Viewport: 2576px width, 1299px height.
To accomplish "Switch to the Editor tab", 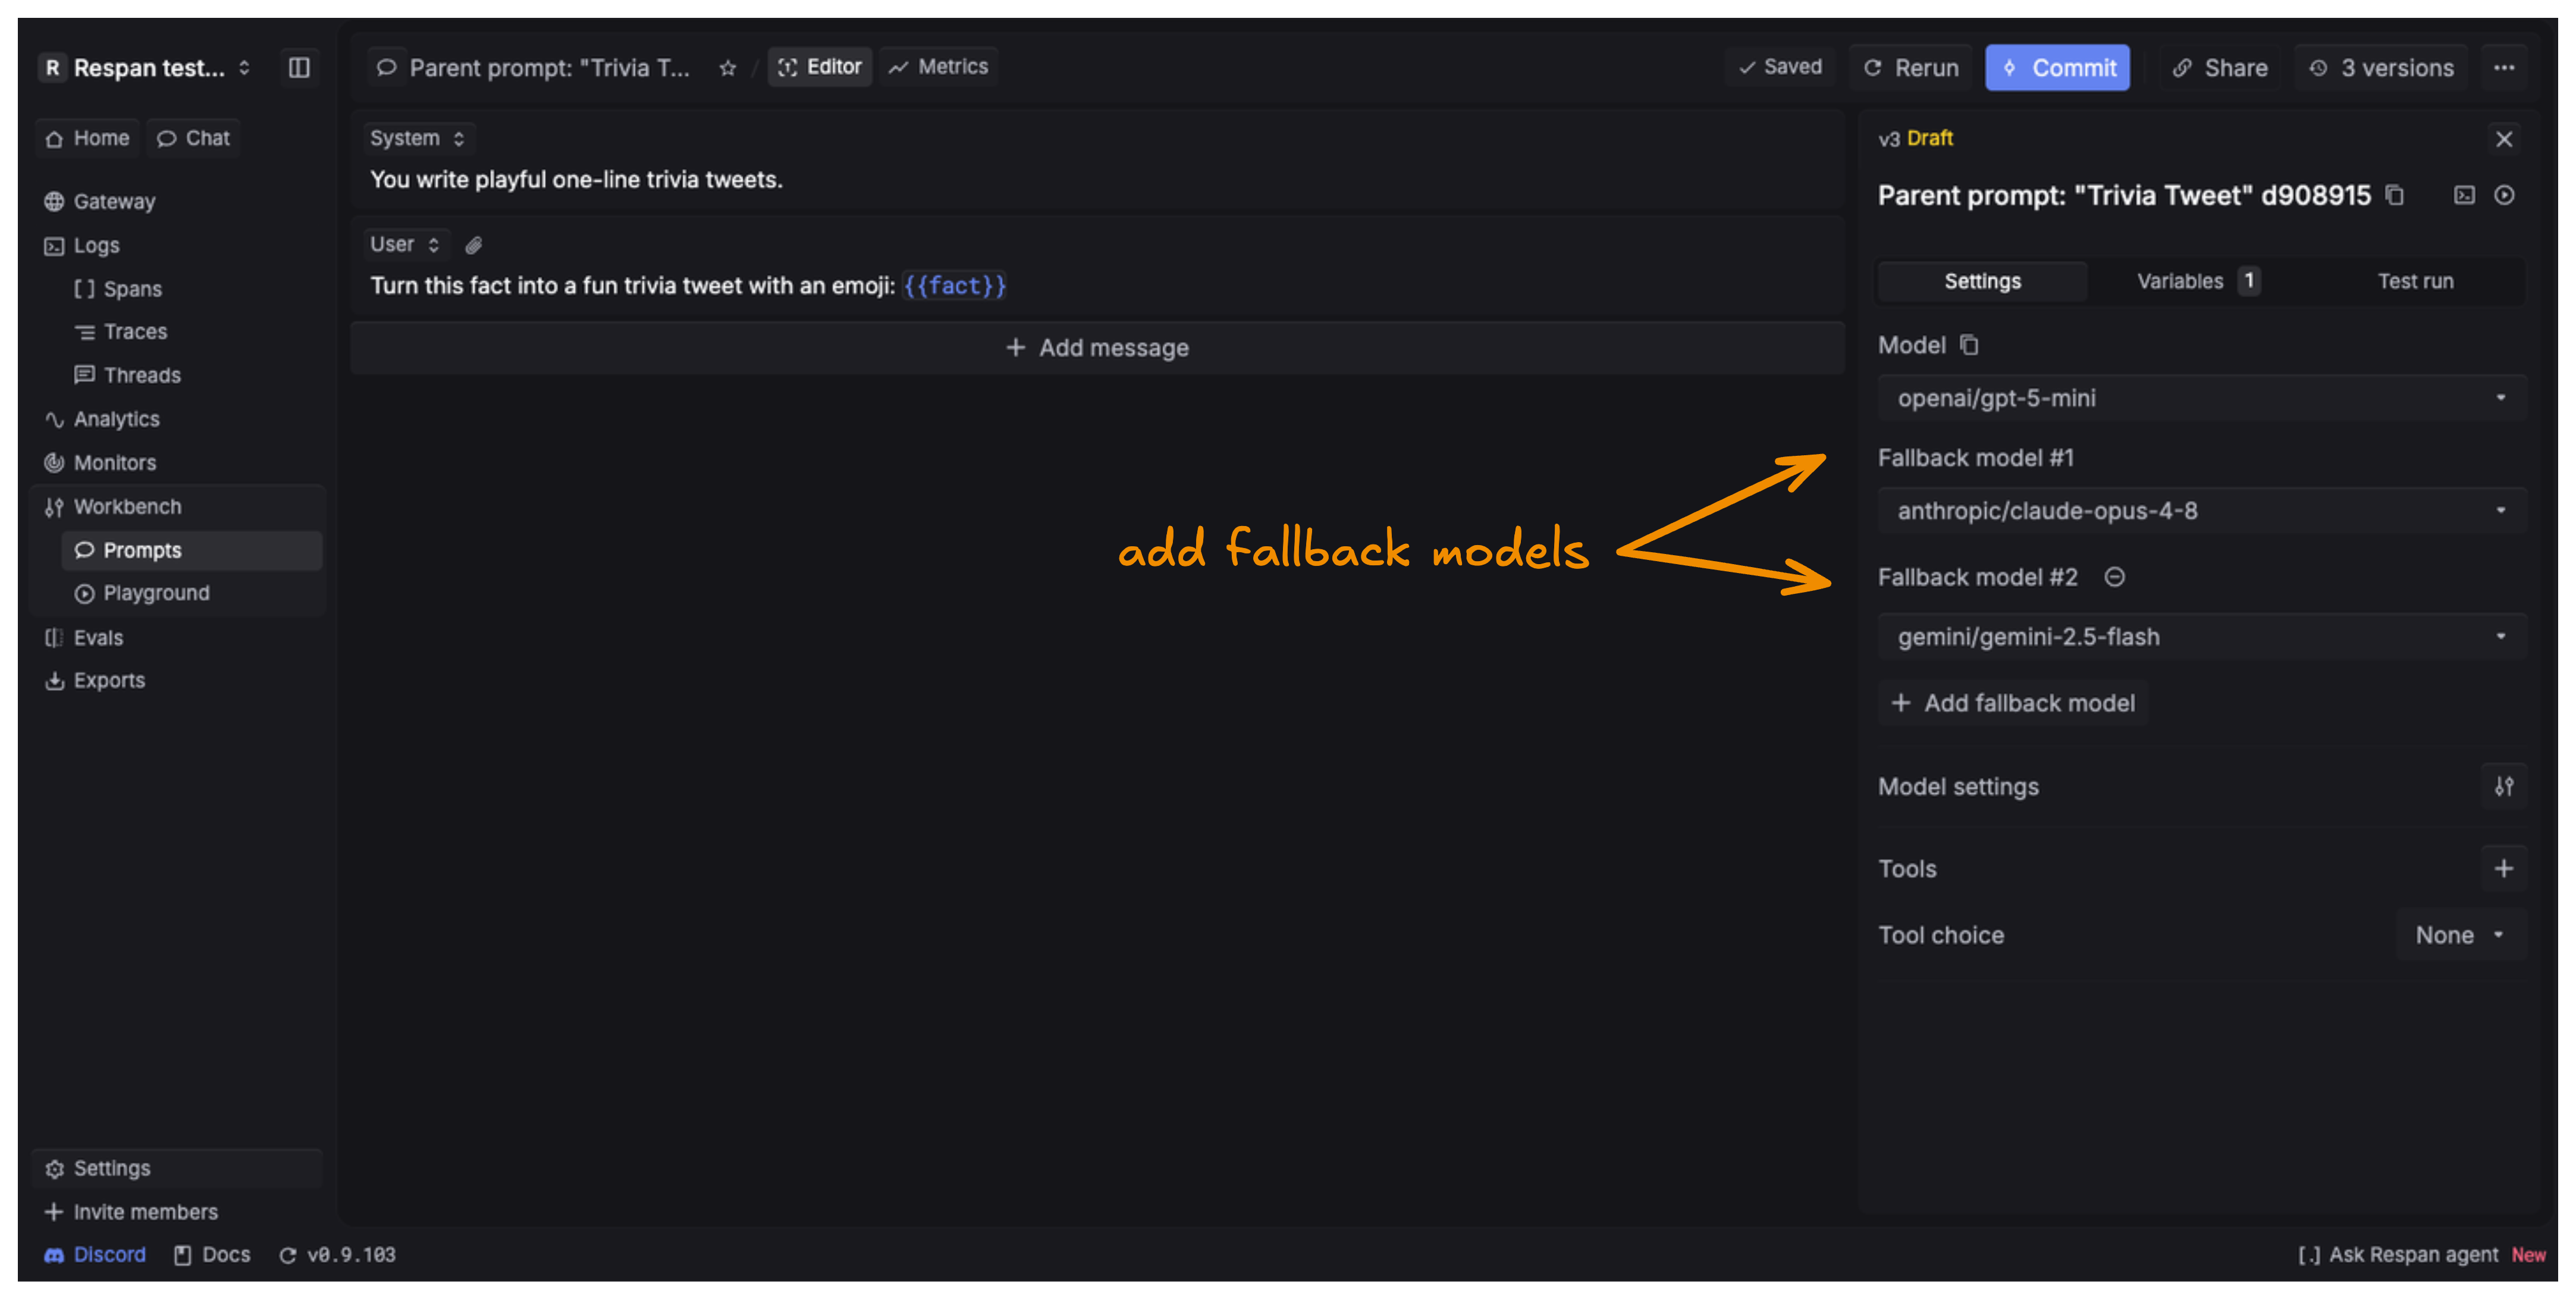I will click(x=820, y=67).
